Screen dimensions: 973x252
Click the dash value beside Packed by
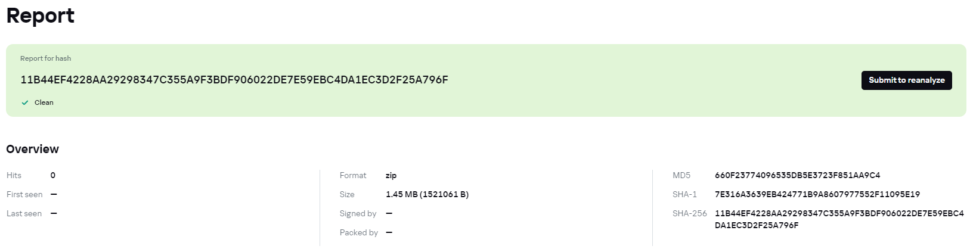[389, 232]
